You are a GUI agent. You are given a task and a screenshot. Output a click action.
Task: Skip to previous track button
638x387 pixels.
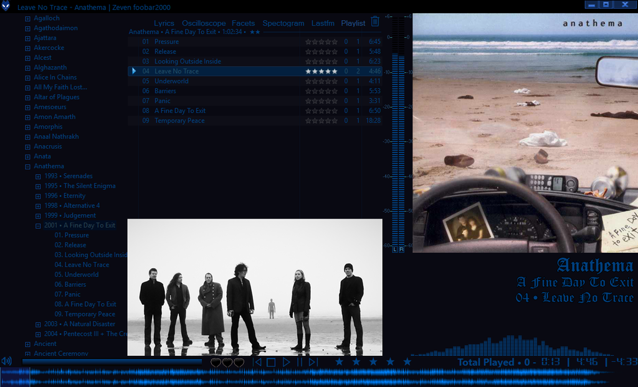click(x=257, y=361)
